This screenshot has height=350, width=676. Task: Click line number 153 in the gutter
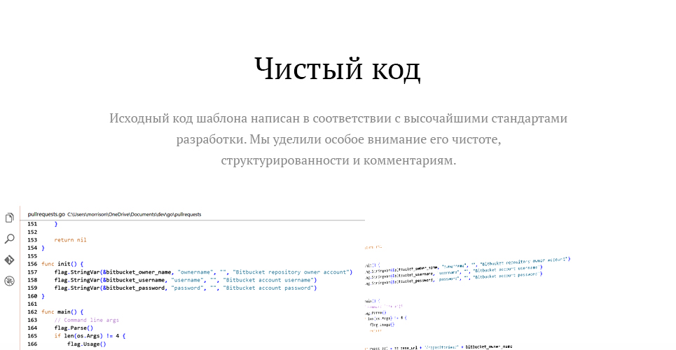(x=32, y=240)
